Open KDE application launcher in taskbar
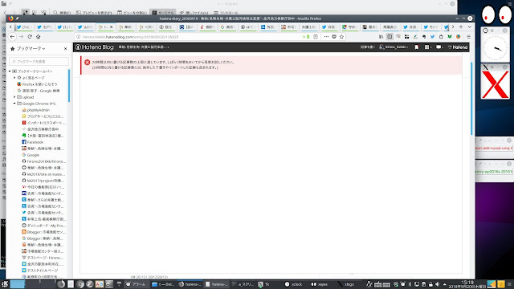The image size is (514, 289). click(4, 284)
